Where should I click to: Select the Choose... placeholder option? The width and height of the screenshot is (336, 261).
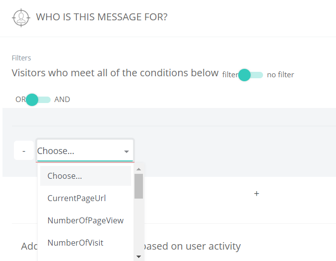pos(85,176)
